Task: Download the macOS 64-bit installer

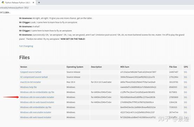Action: pyautogui.click(x=30, y=82)
